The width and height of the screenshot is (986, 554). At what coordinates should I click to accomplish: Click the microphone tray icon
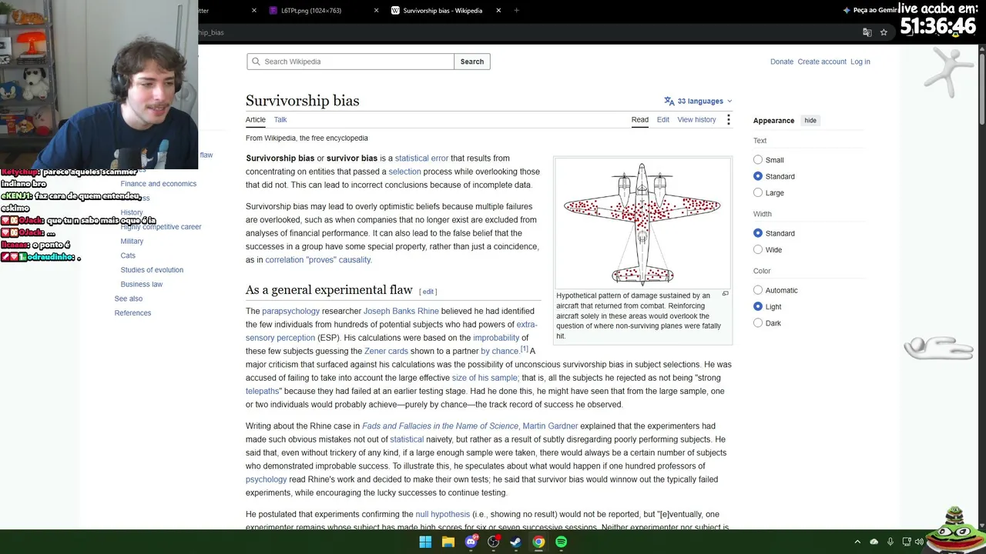pos(890,542)
